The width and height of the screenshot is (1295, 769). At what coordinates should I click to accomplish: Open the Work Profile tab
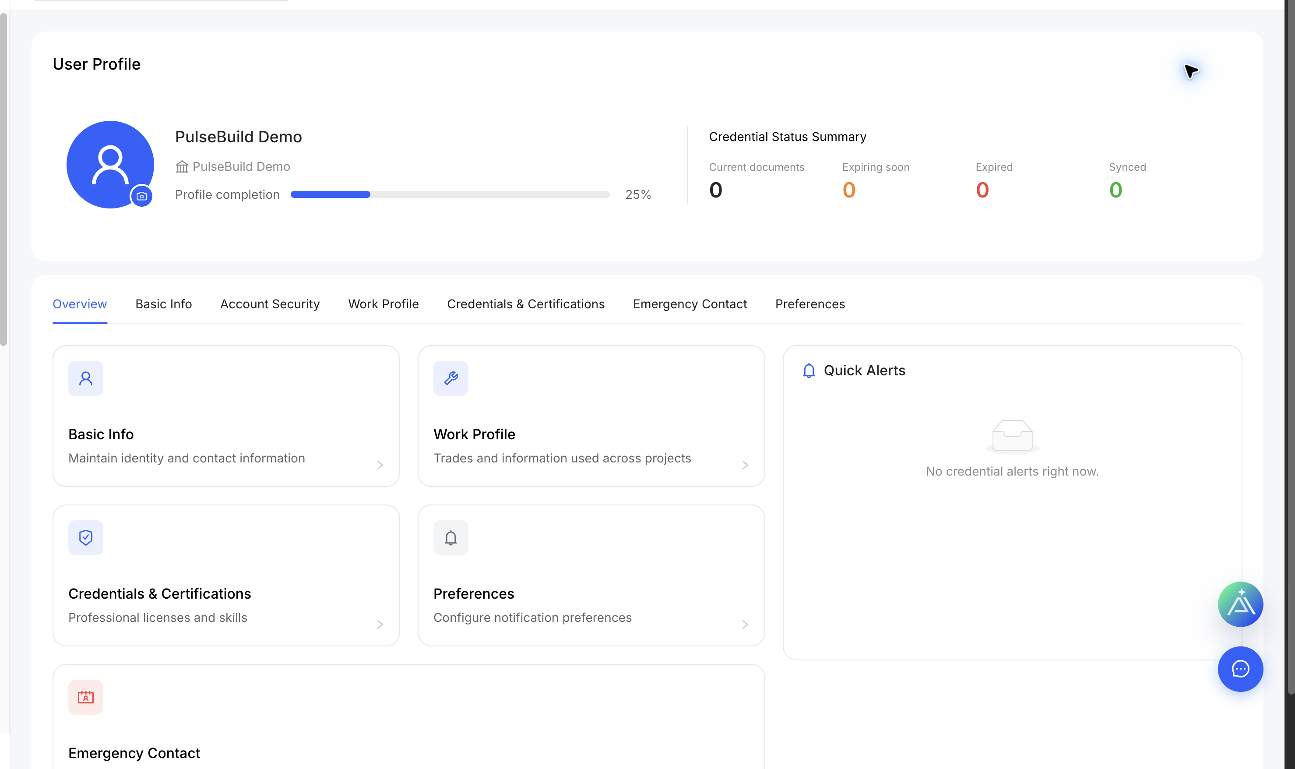tap(384, 304)
